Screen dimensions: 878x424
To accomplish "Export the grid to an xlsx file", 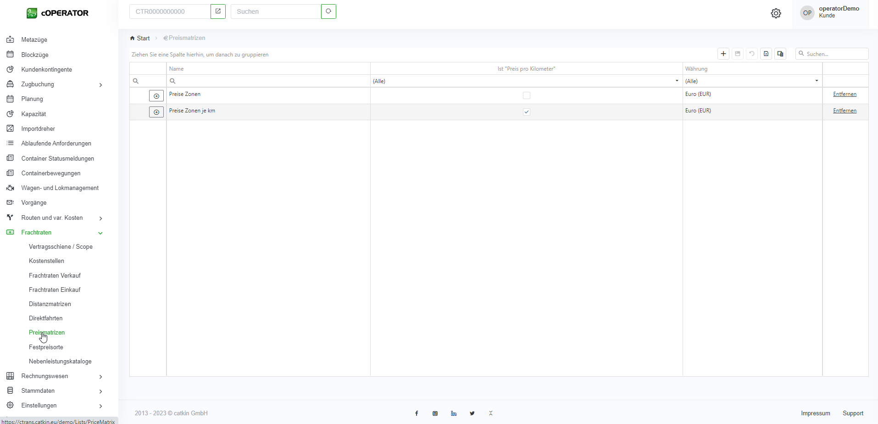I will (766, 54).
